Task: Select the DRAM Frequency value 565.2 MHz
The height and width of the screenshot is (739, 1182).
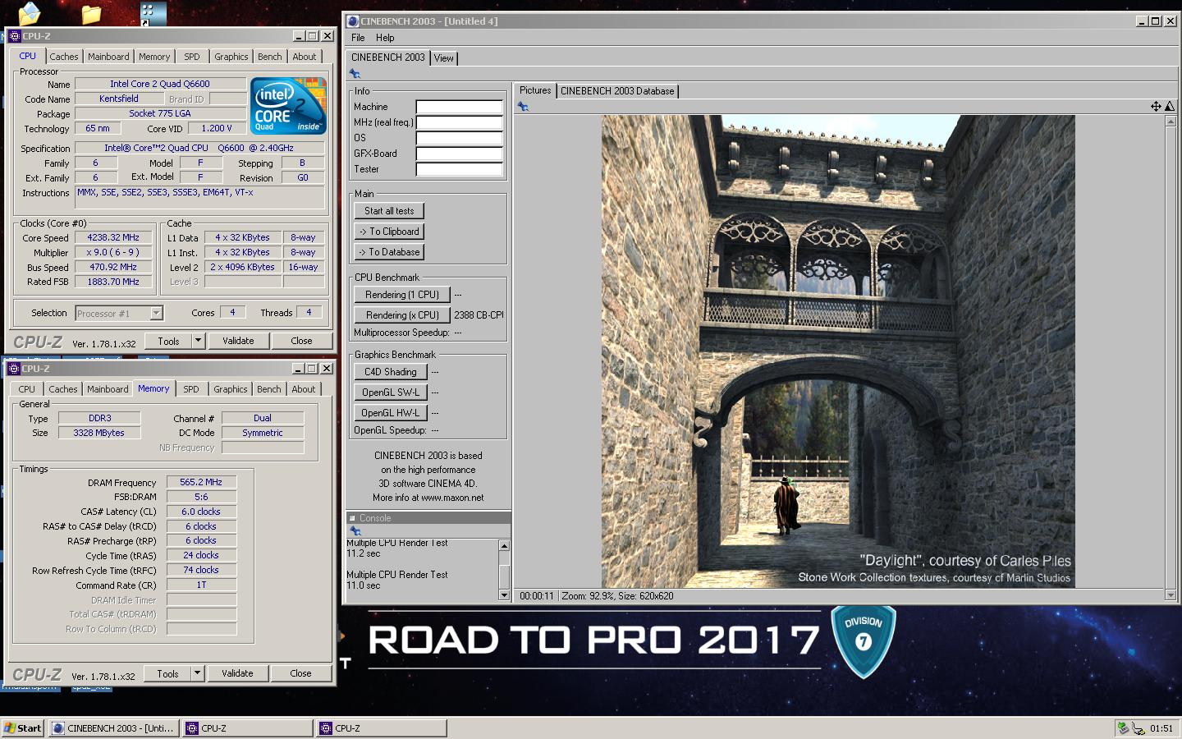Action: coord(201,483)
